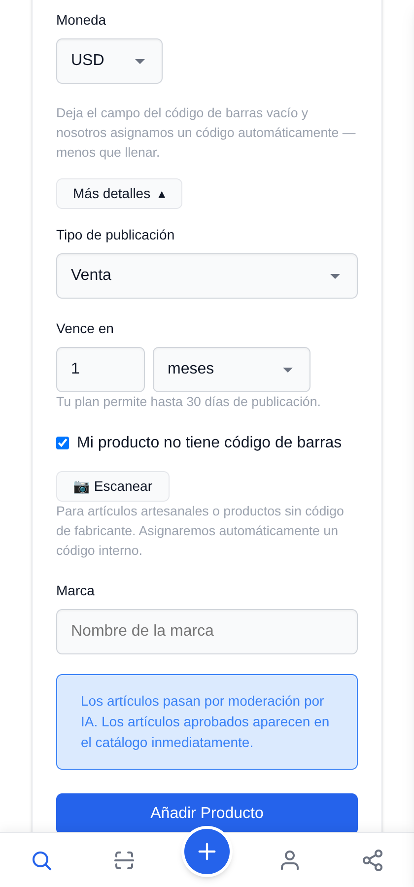414x887 pixels.
Task: Focus the Vence en number field
Action: 101,370
